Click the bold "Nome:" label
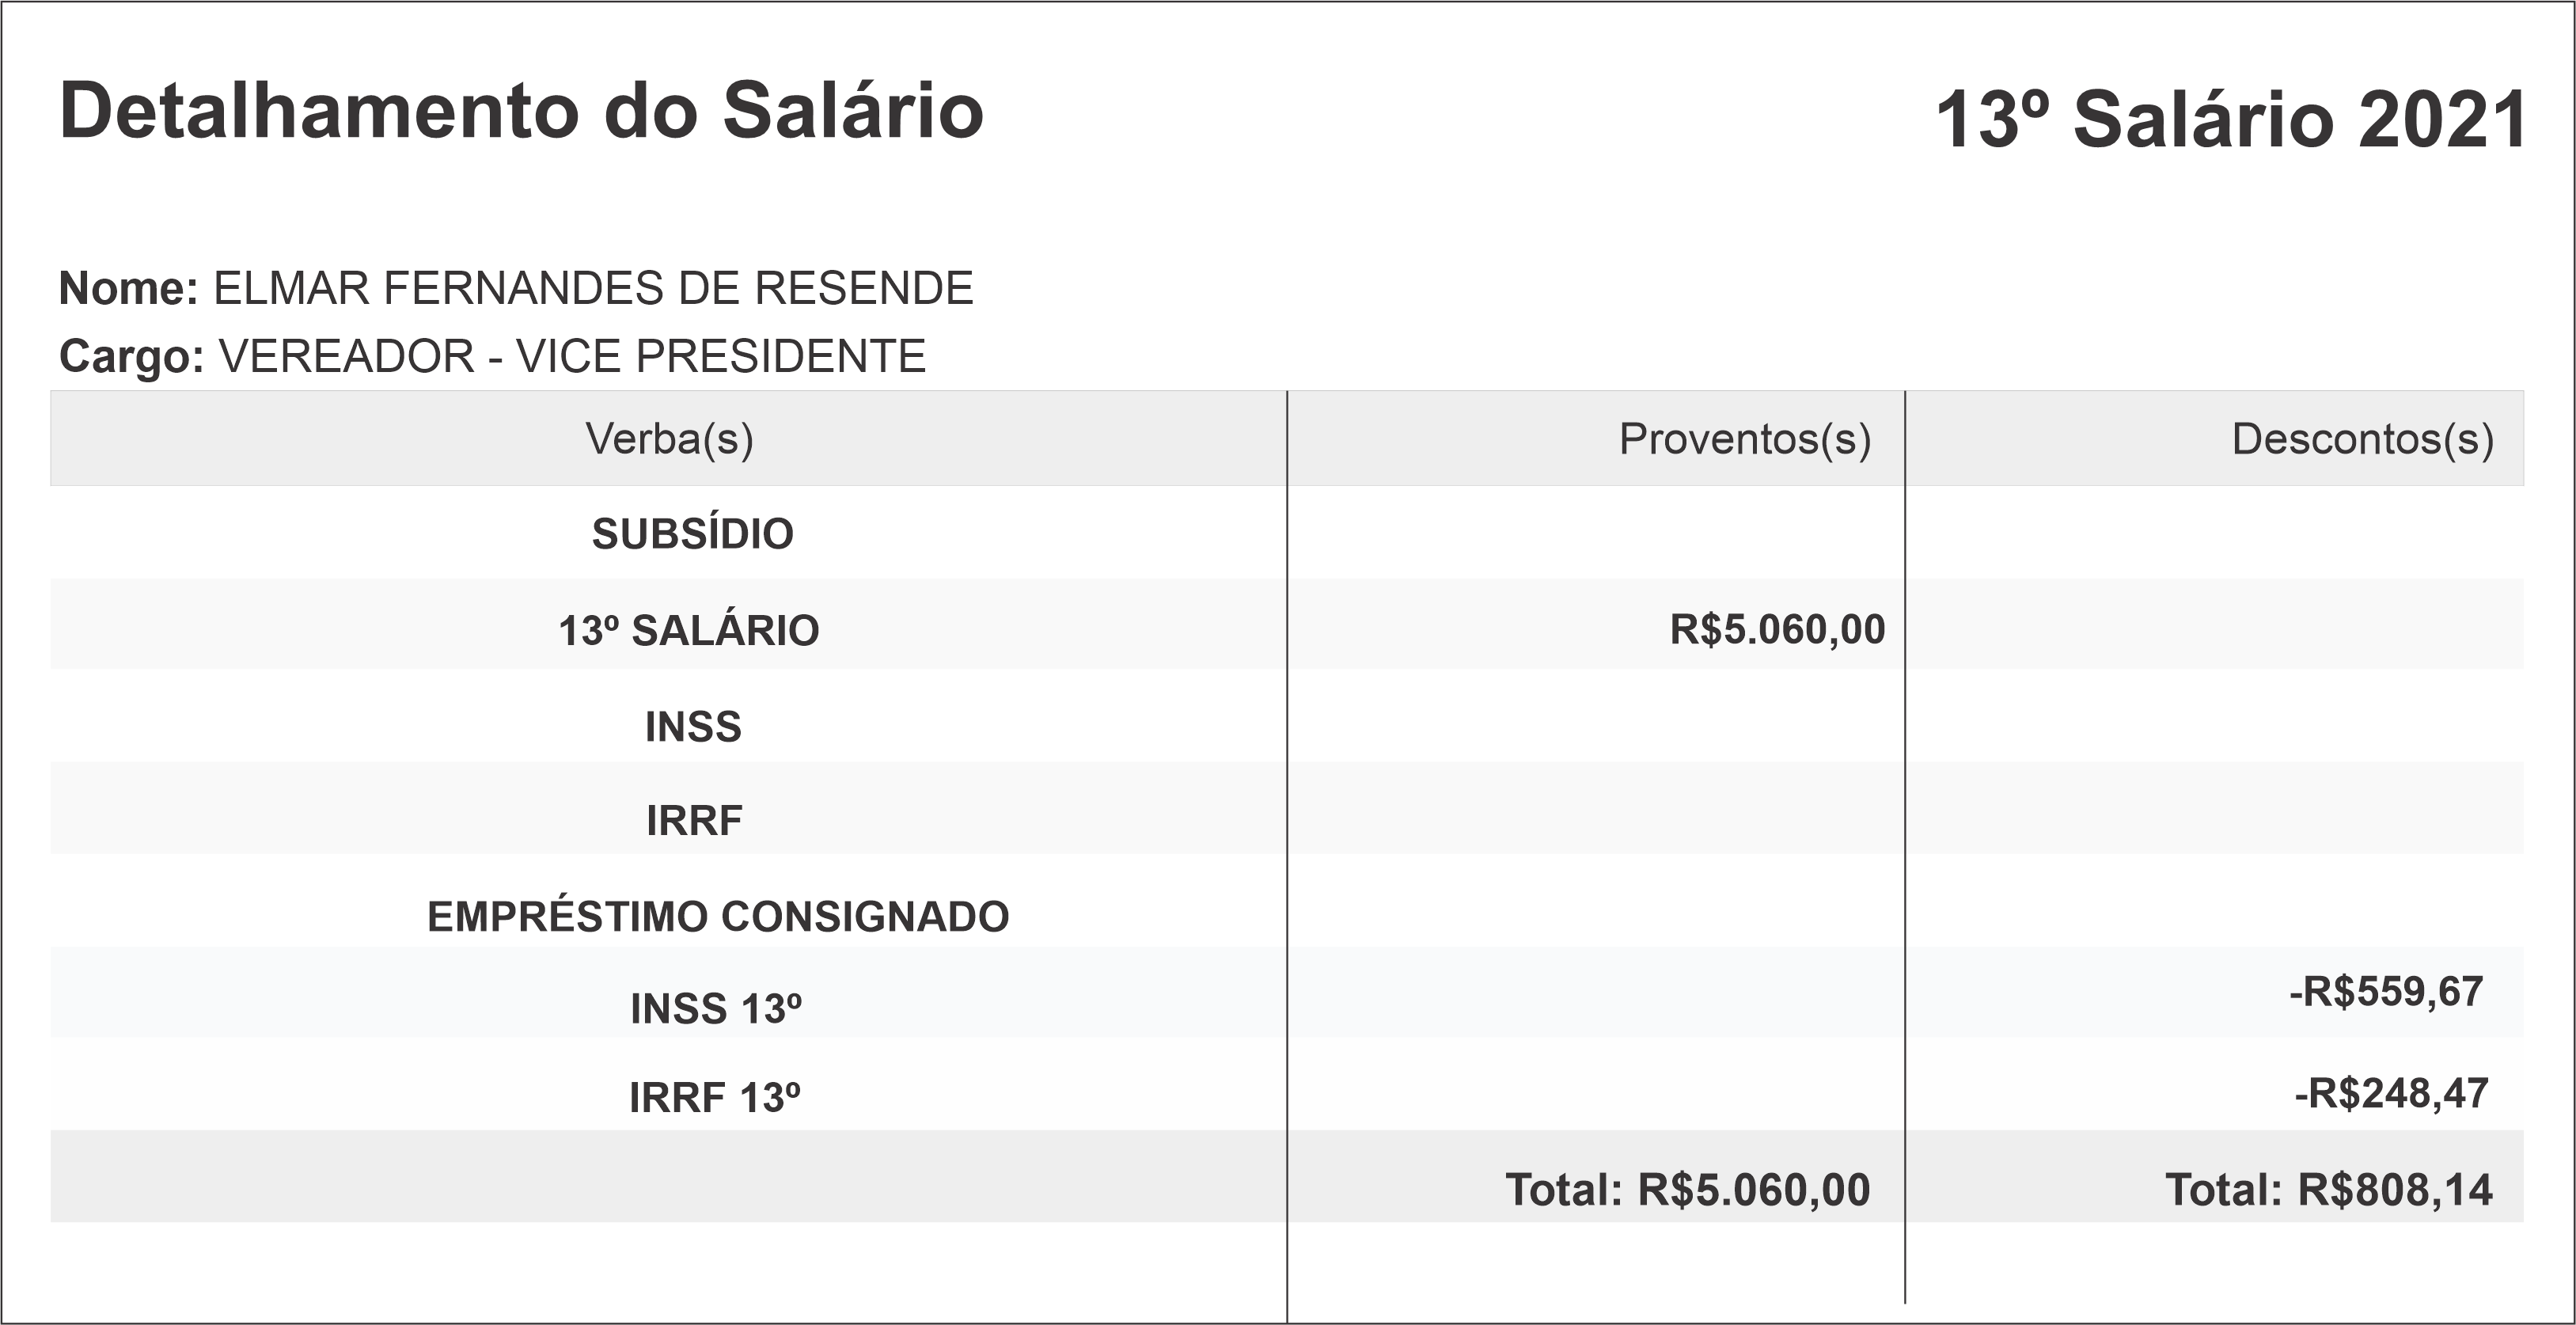This screenshot has width=2576, height=1325. click(129, 289)
